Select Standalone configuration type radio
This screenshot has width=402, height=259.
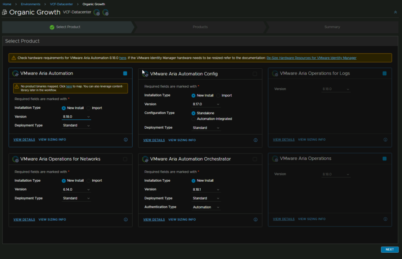click(x=193, y=113)
